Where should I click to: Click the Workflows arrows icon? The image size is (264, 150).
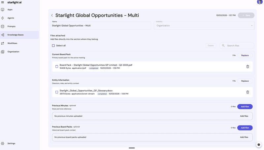click(3, 43)
